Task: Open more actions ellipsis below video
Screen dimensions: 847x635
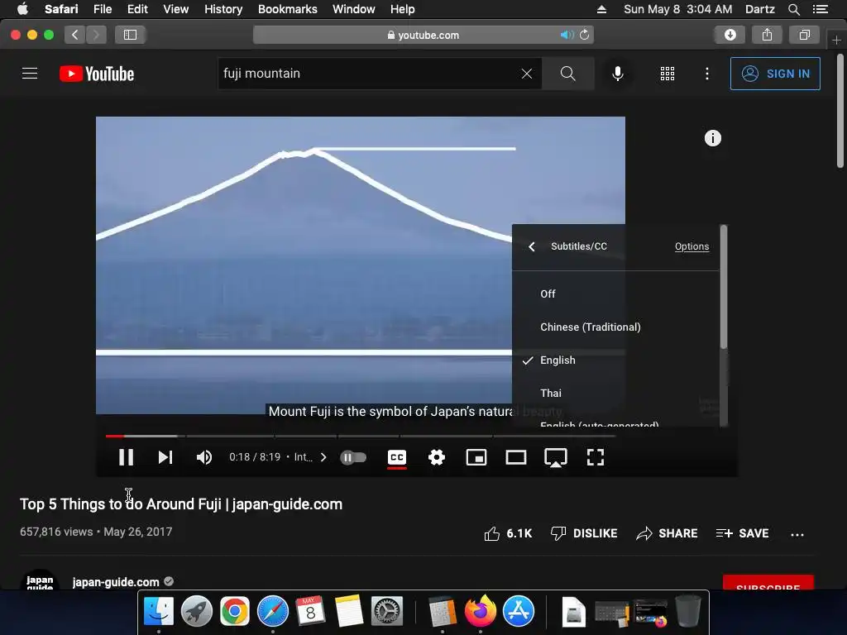Action: (797, 535)
